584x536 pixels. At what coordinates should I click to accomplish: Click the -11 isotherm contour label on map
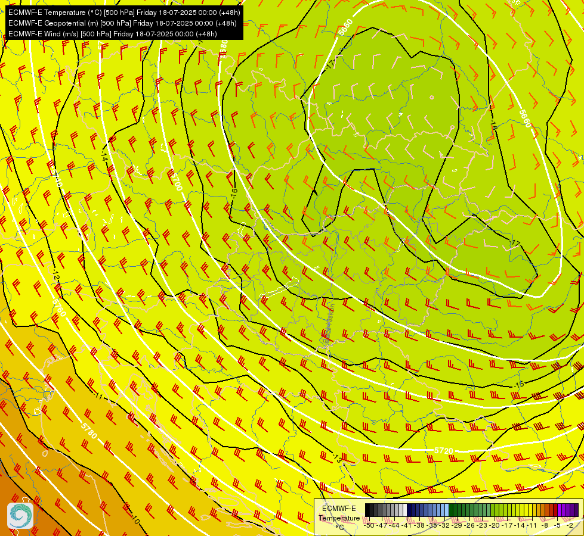point(98,396)
